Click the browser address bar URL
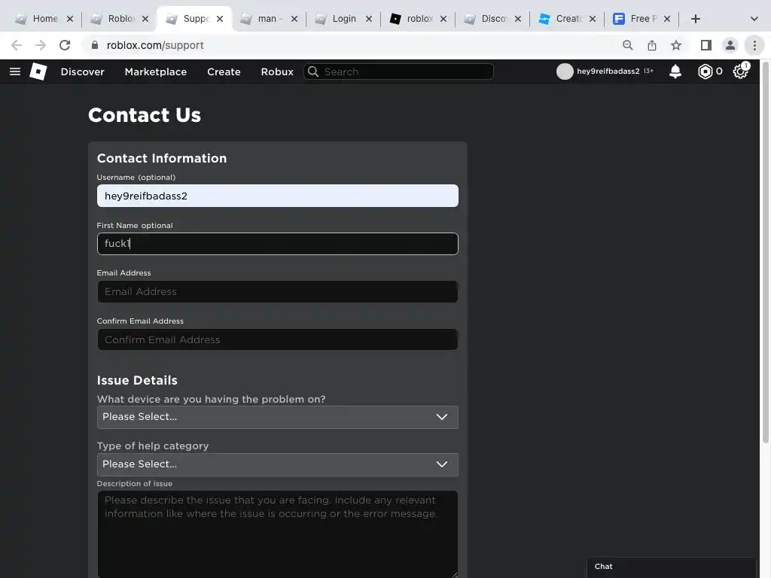 click(155, 45)
